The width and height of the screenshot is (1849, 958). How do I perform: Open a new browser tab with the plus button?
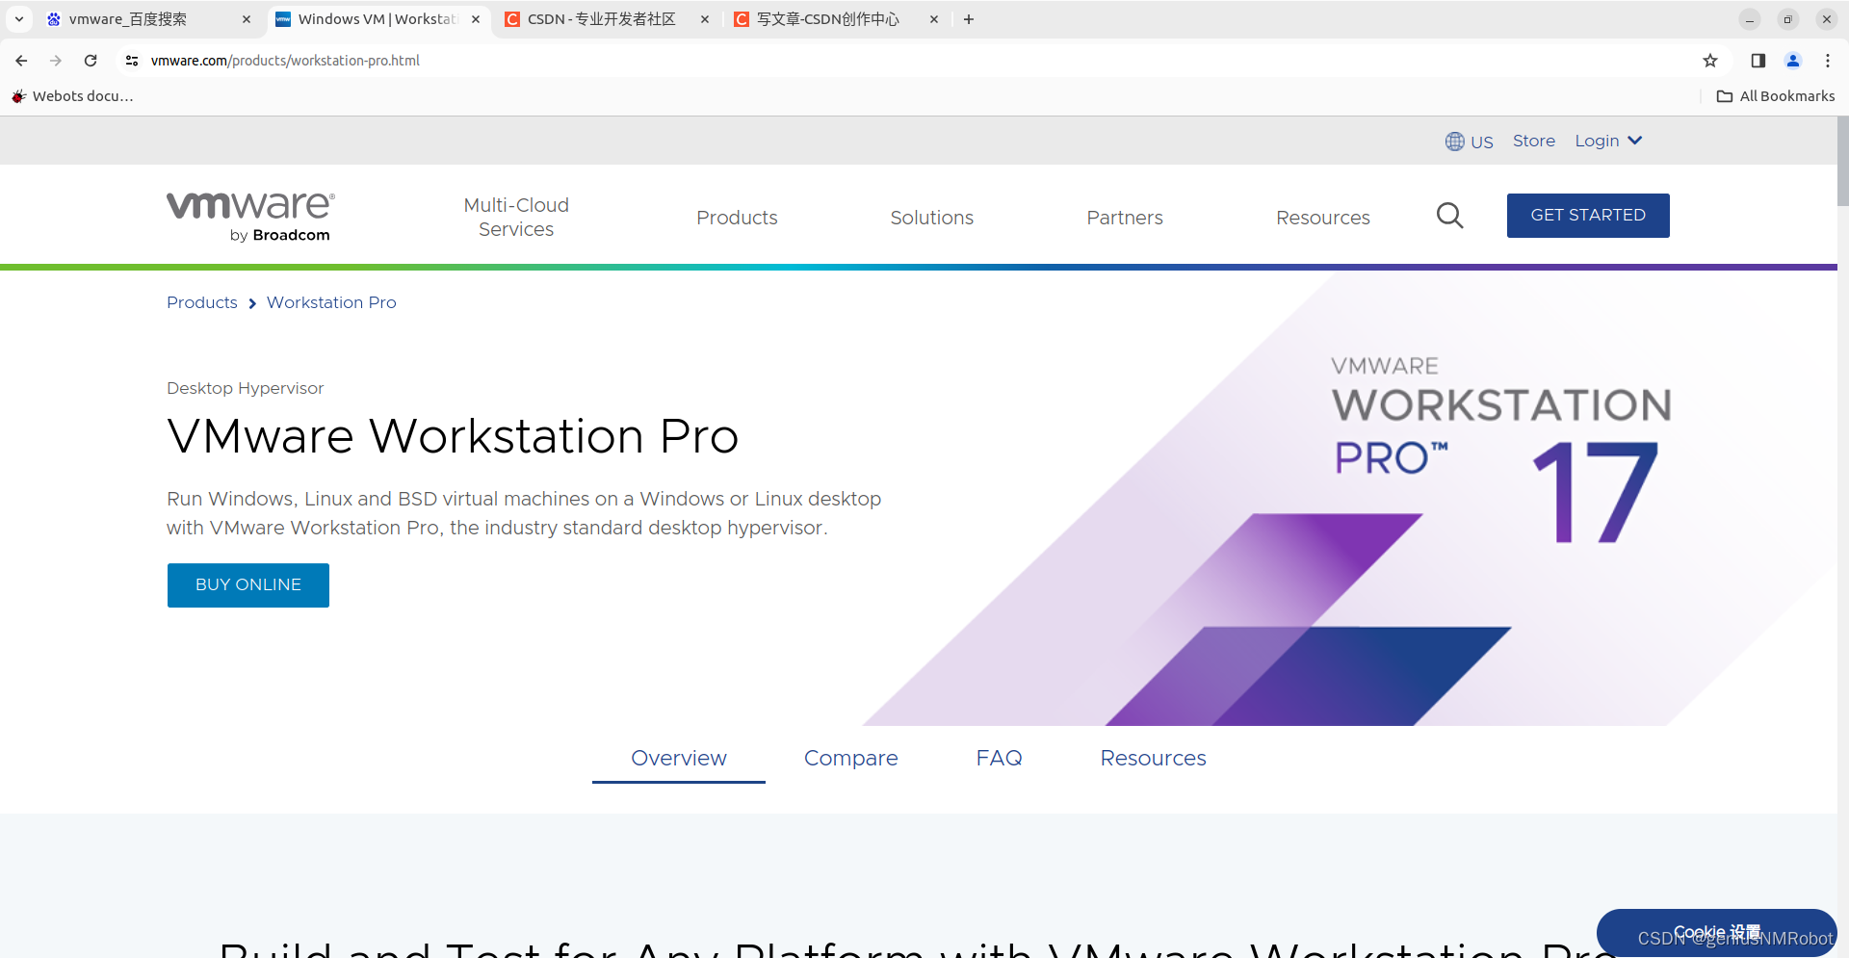point(968,19)
